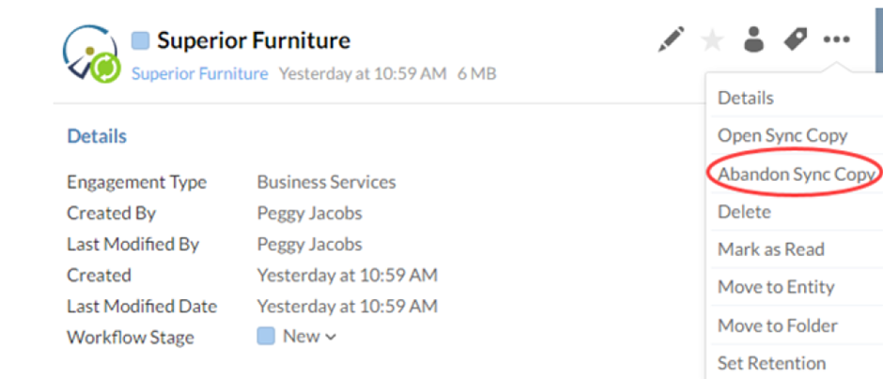Open the three-dot more options menu
This screenshot has width=883, height=379.
tap(836, 39)
